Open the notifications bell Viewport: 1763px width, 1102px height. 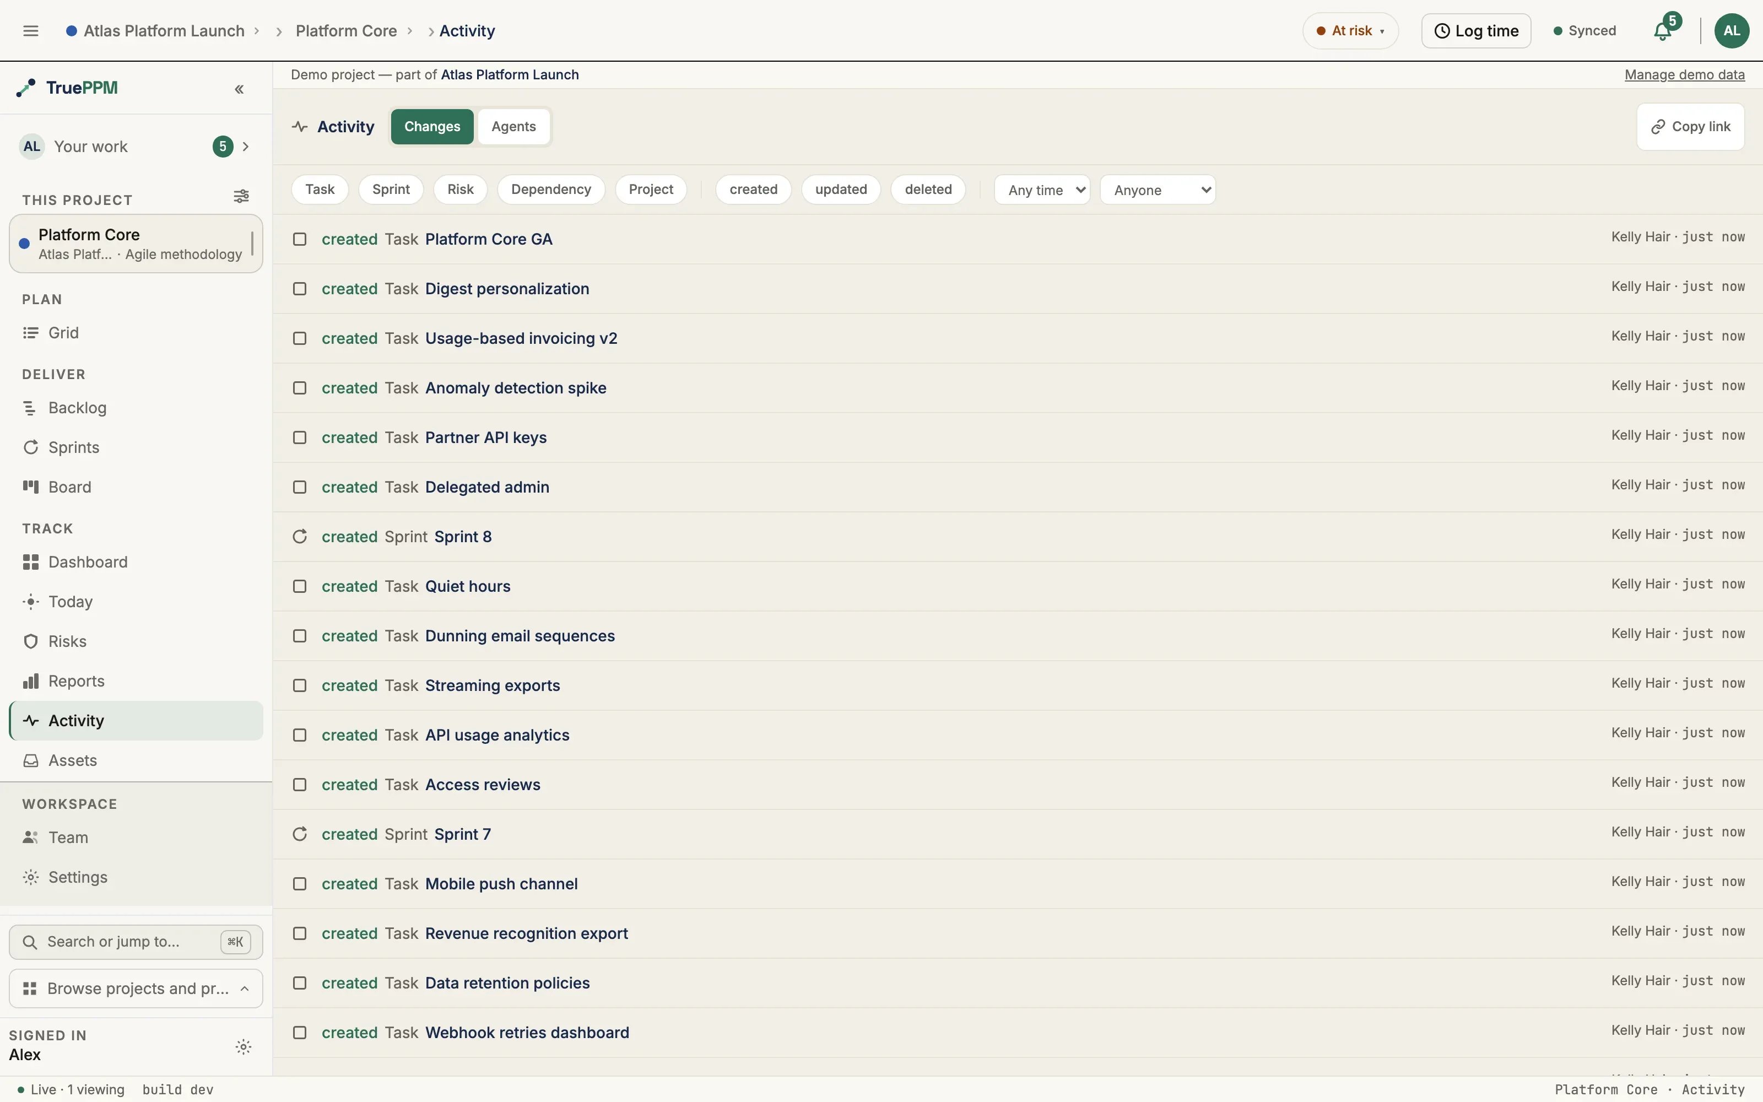tap(1663, 31)
